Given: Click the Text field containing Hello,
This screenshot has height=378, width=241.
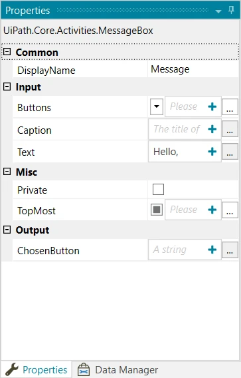Looking at the screenshot, I should point(185,151).
